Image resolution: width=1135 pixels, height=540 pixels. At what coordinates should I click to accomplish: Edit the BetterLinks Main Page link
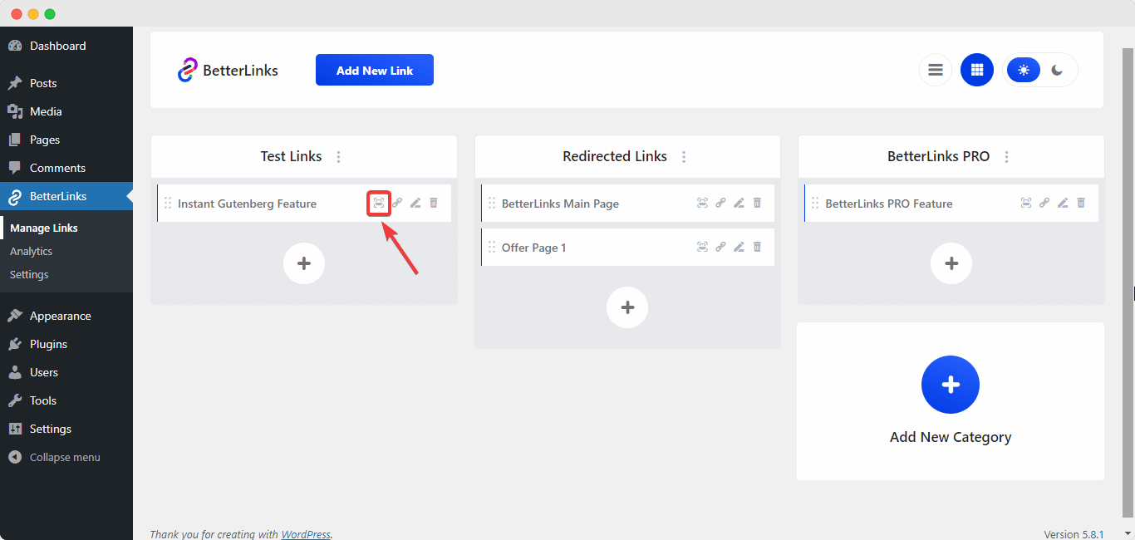point(739,203)
